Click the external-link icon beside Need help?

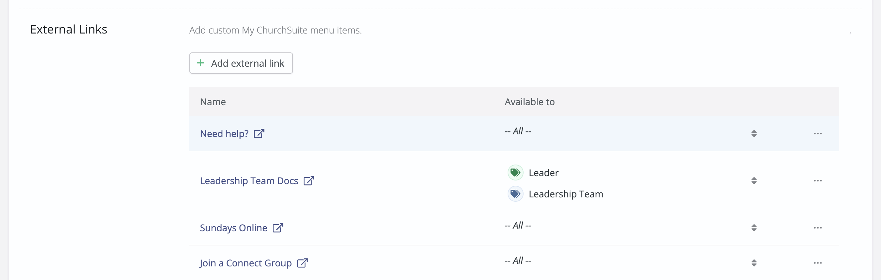[x=259, y=133]
